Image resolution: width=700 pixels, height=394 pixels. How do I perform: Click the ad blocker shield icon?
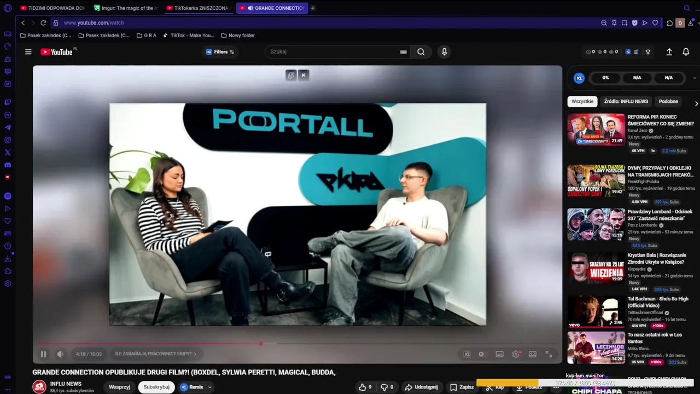pos(634,23)
